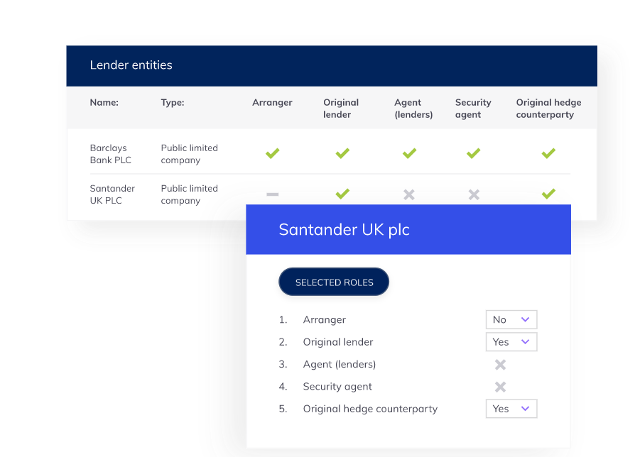Click the Type column header
The image size is (635, 457).
[x=173, y=102]
